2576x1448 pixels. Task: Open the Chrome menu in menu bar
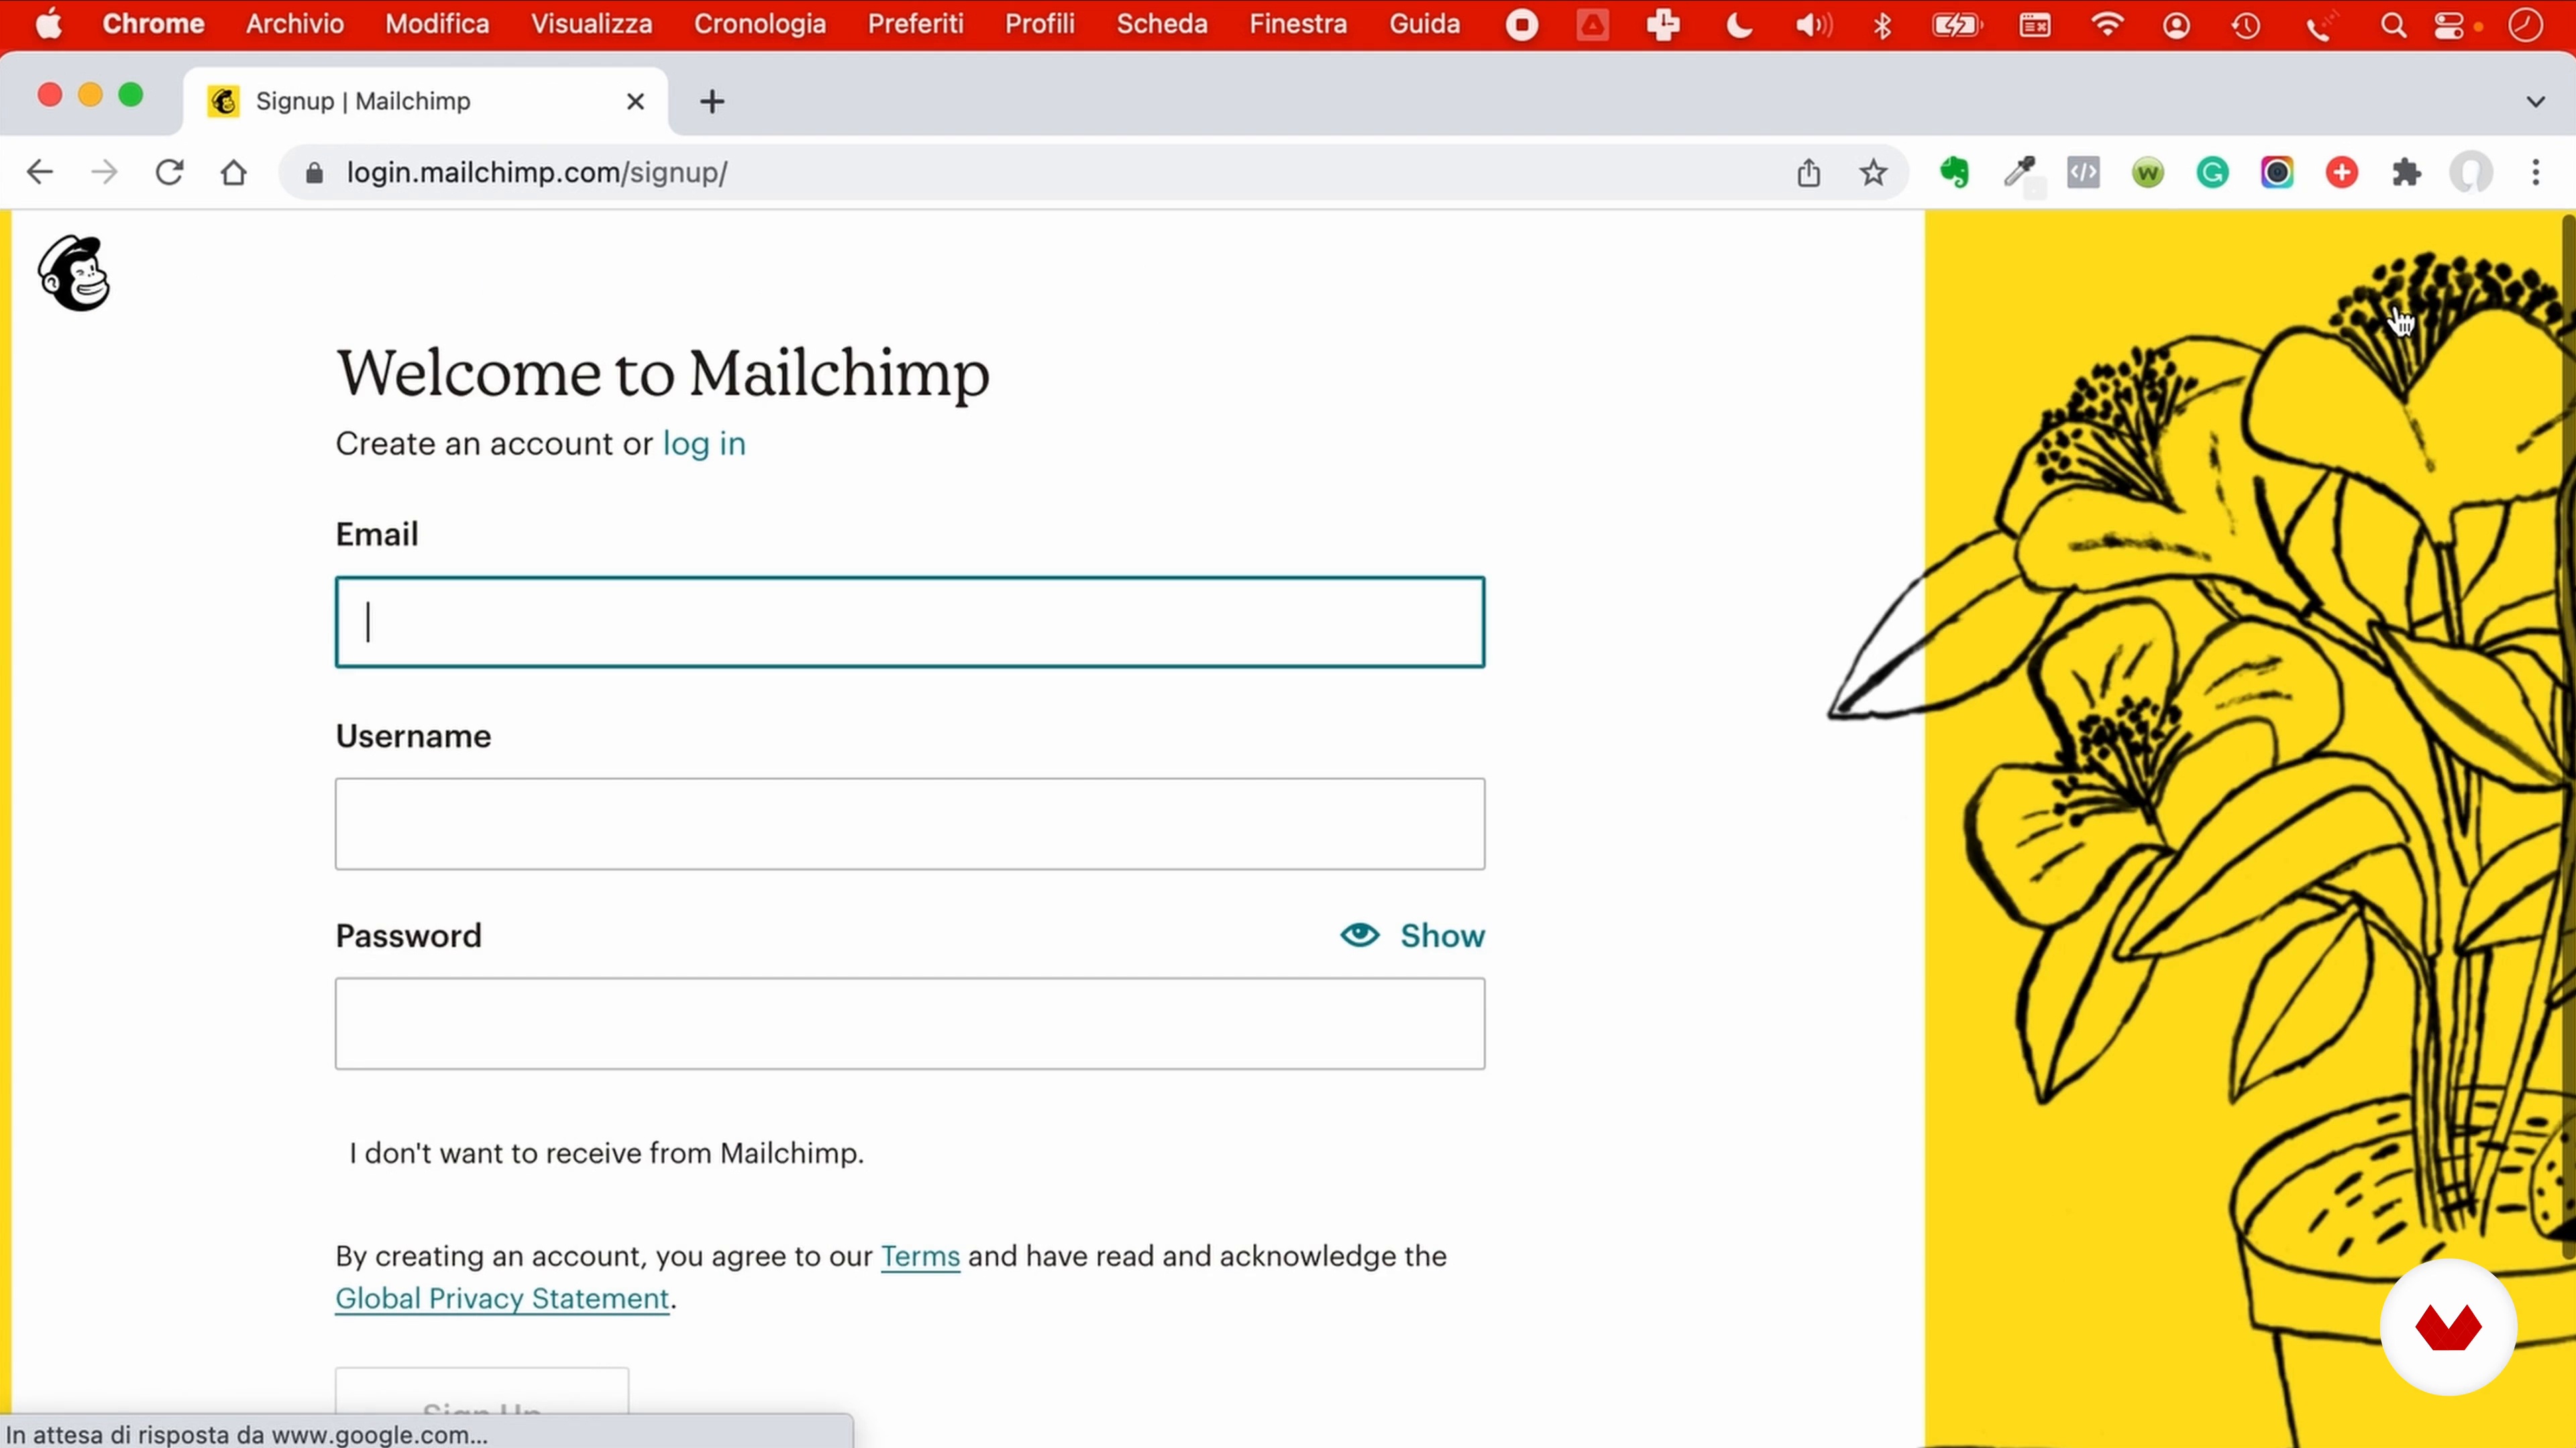tap(153, 24)
